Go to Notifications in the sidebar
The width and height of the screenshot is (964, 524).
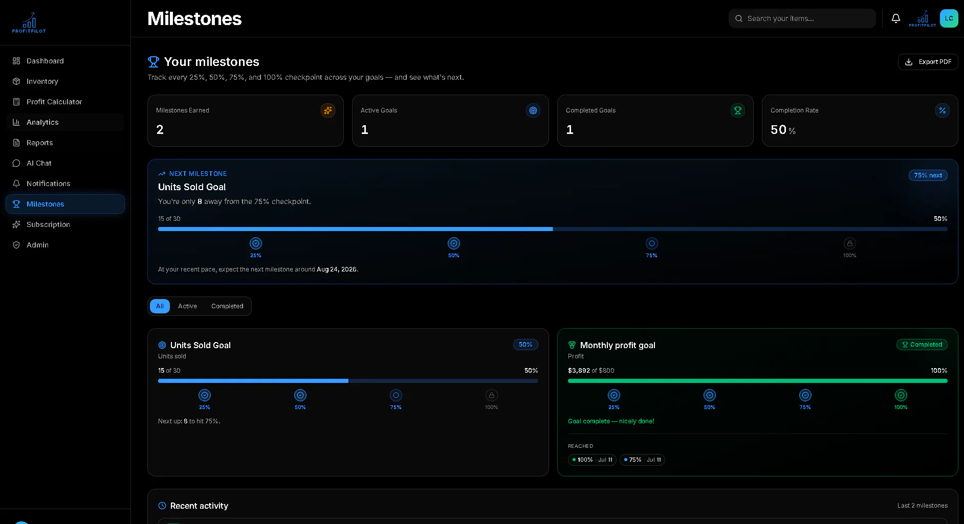65,184
